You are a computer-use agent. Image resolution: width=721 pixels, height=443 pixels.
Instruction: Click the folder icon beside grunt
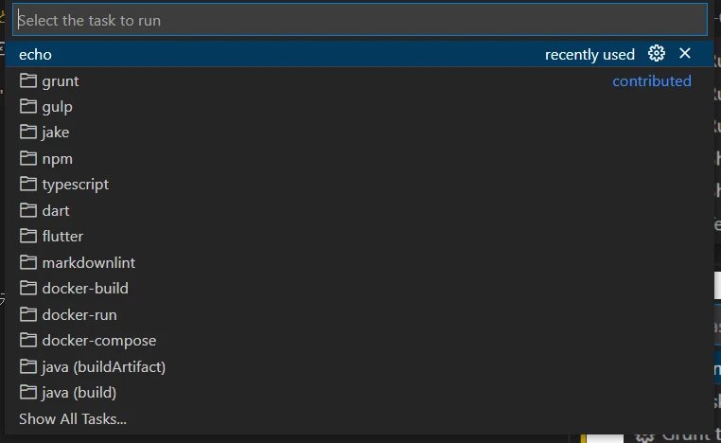tap(28, 80)
